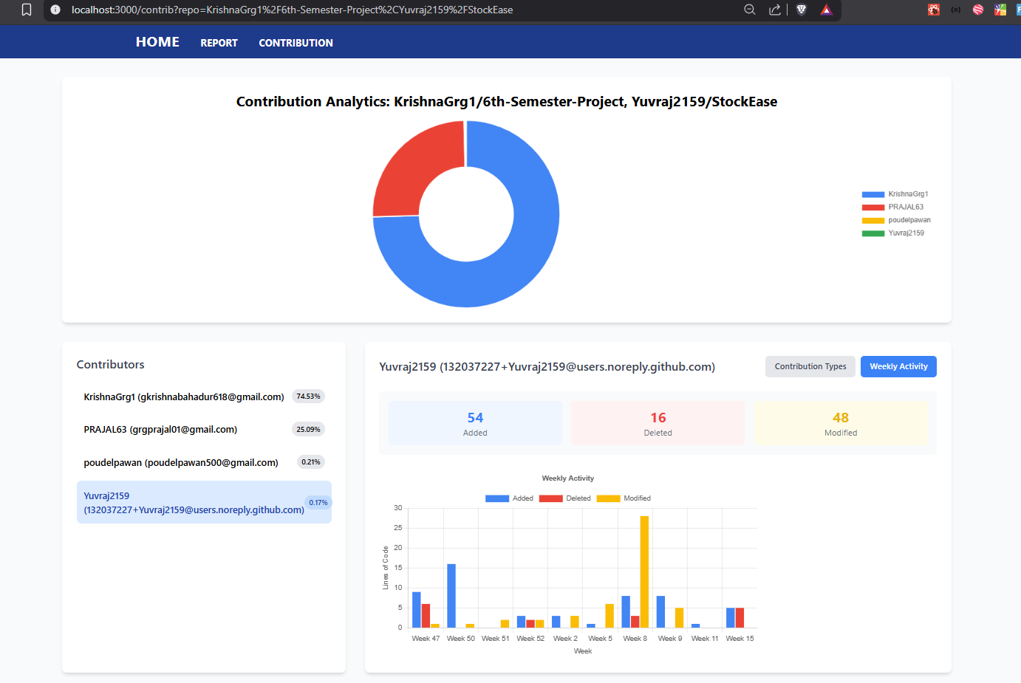Toggle Added series in weekly chart legend
The image size is (1021, 683).
(x=509, y=498)
